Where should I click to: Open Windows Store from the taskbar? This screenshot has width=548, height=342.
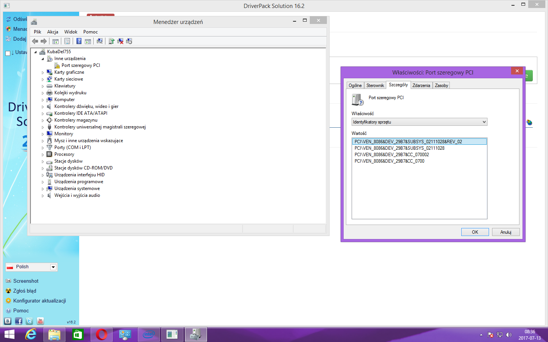(x=78, y=334)
